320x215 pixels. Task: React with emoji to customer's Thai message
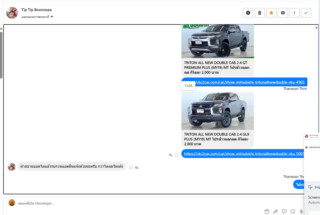[x=131, y=168]
